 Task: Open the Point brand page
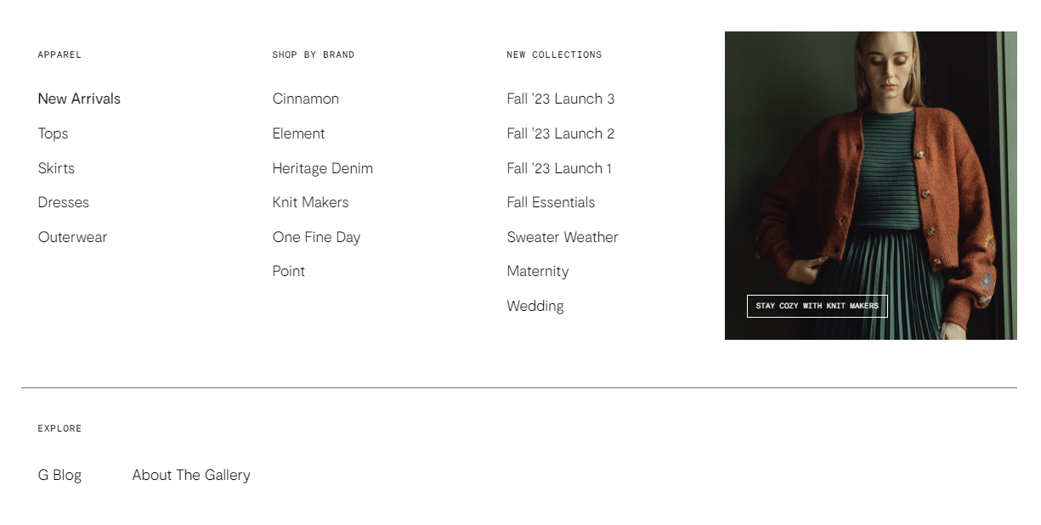coord(289,271)
